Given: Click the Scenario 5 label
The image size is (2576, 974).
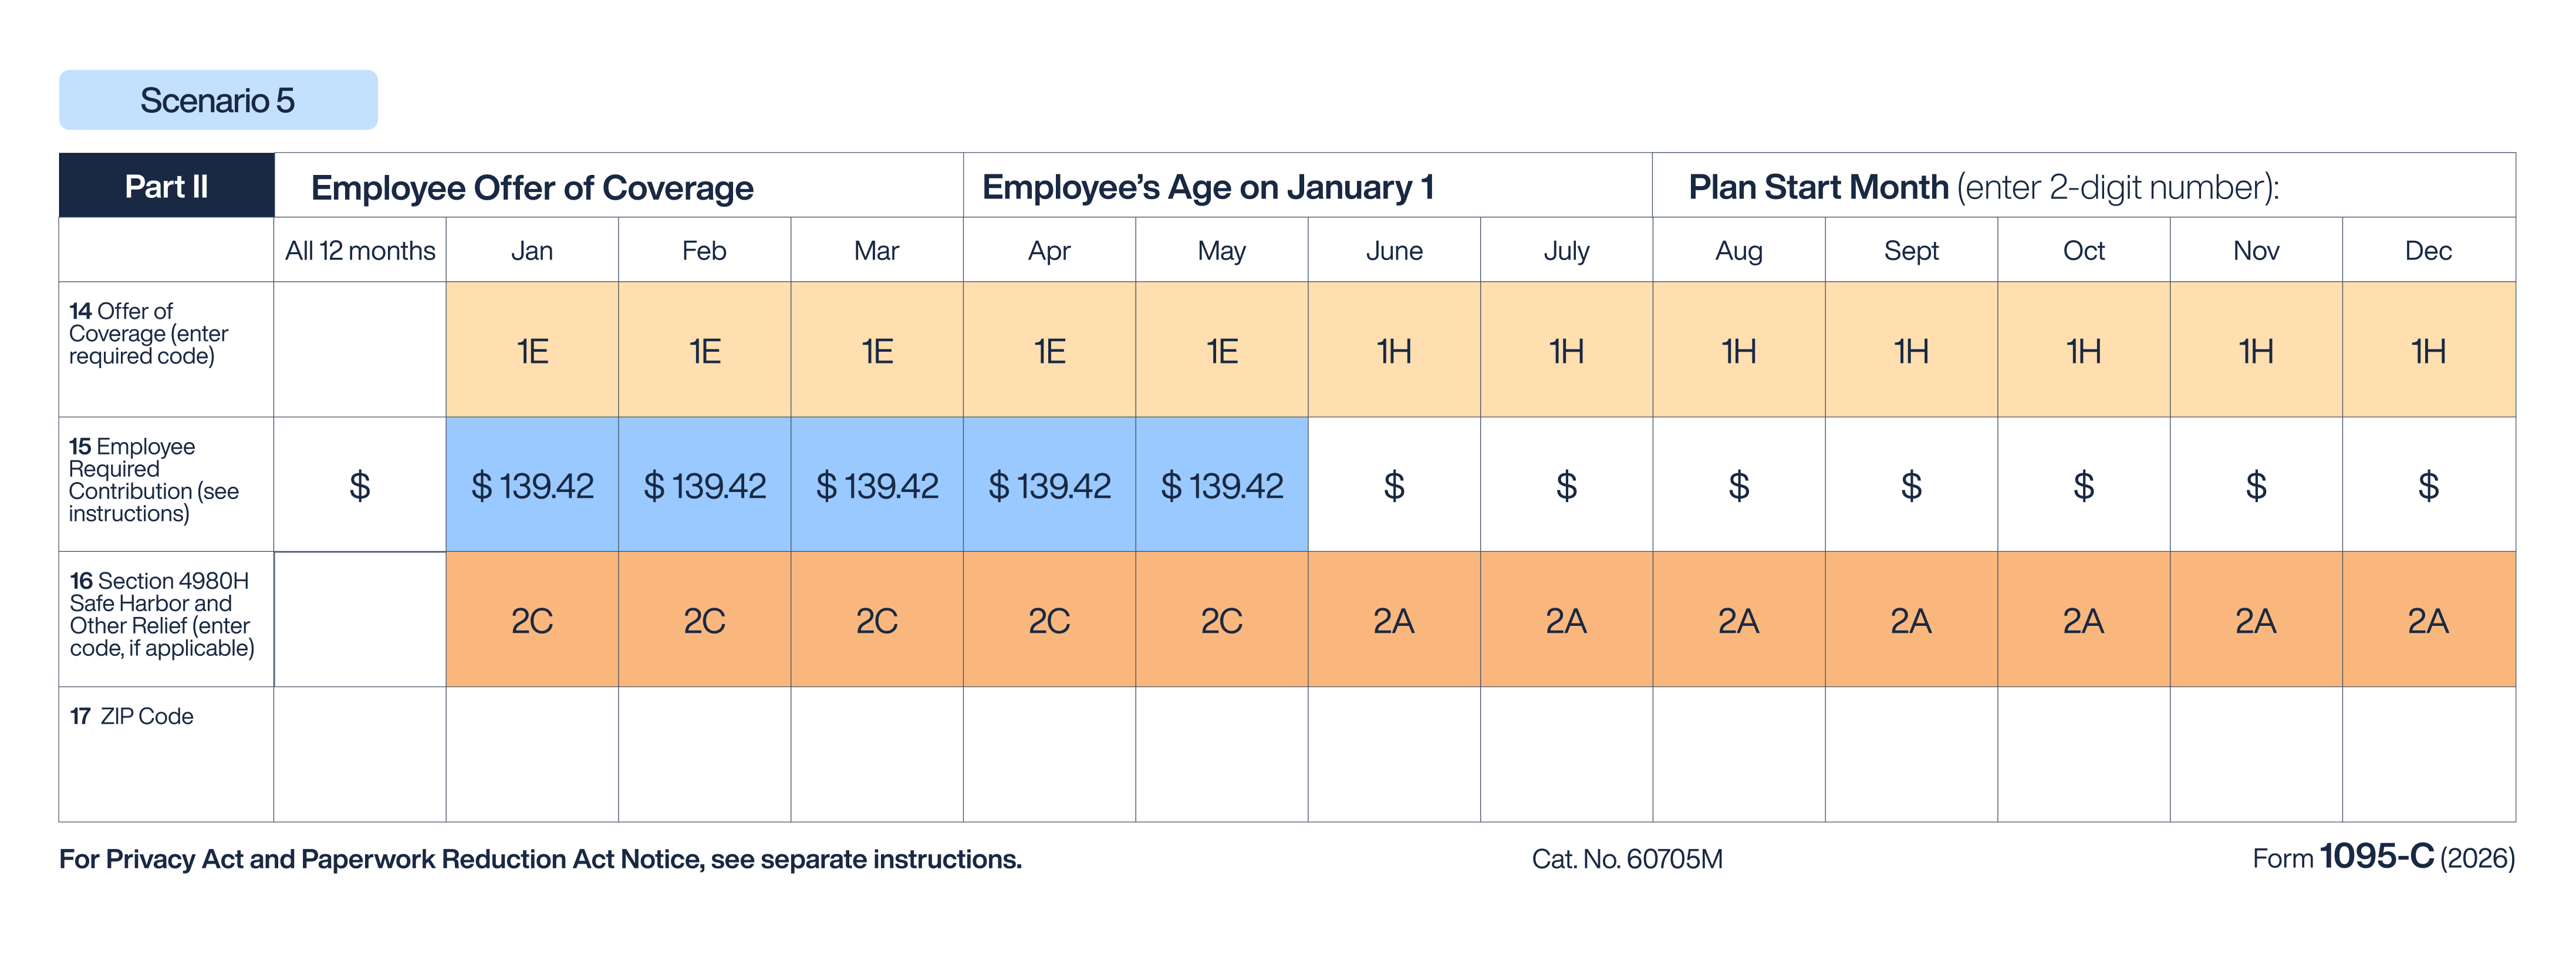Looking at the screenshot, I should pyautogui.click(x=218, y=100).
